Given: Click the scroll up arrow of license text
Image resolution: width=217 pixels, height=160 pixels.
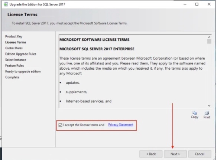Looking at the screenshot, I should [209, 37].
